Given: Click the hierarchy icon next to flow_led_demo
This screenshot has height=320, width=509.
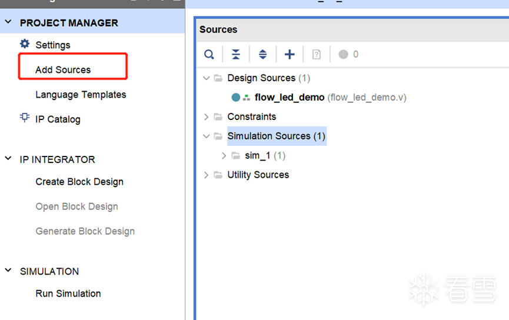Looking at the screenshot, I should click(x=247, y=98).
